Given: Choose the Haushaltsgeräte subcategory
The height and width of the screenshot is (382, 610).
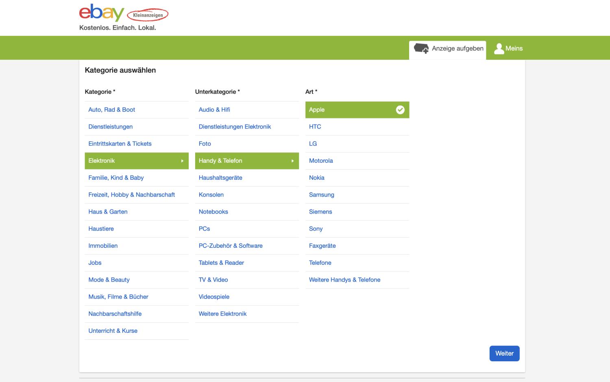Looking at the screenshot, I should tap(247, 178).
